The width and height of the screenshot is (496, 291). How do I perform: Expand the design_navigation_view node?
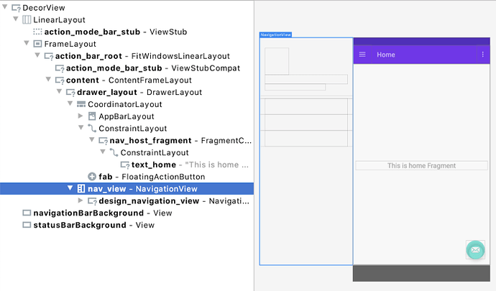[81, 201]
